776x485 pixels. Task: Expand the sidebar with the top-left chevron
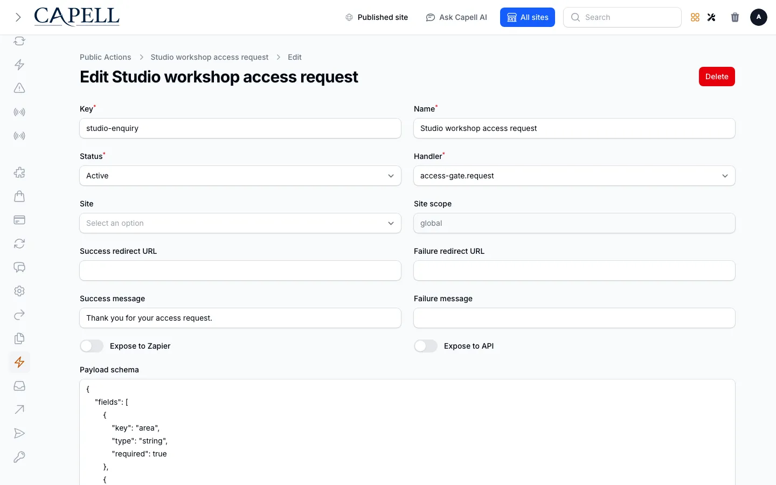pos(18,17)
